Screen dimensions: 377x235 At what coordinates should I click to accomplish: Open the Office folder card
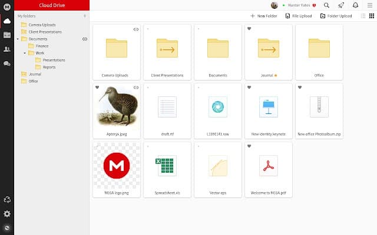pyautogui.click(x=319, y=52)
